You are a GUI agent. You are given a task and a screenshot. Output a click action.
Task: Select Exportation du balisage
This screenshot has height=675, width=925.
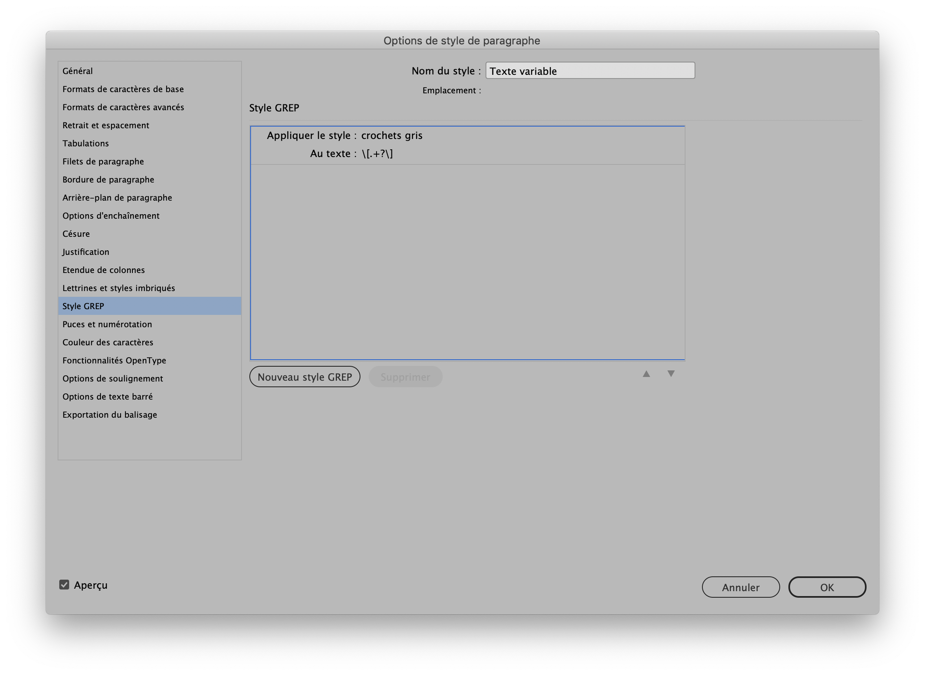tap(150, 414)
